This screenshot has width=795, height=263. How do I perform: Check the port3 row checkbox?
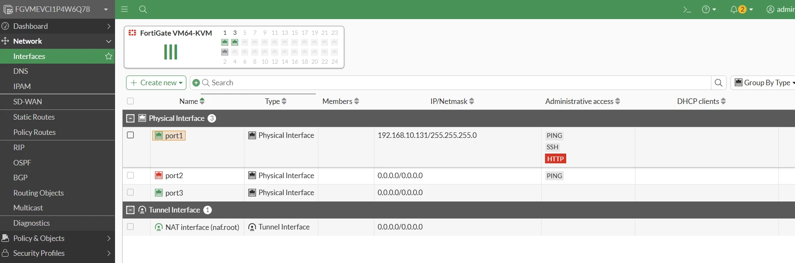(x=130, y=192)
